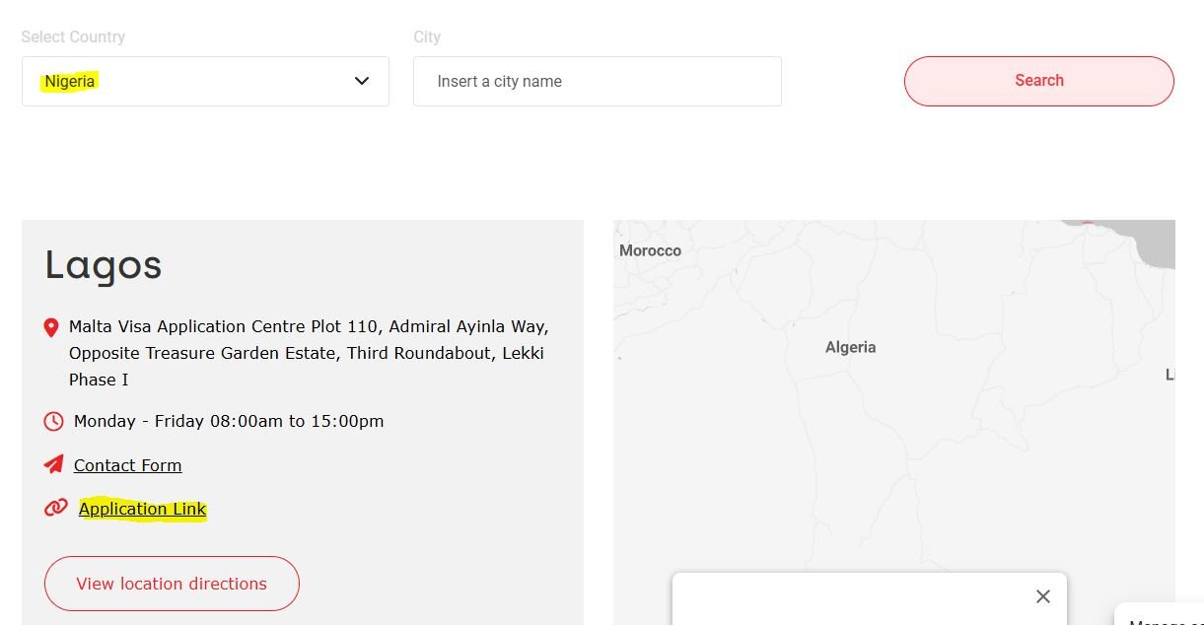Click the Algeria label on the map
The height and width of the screenshot is (625, 1204).
850,346
